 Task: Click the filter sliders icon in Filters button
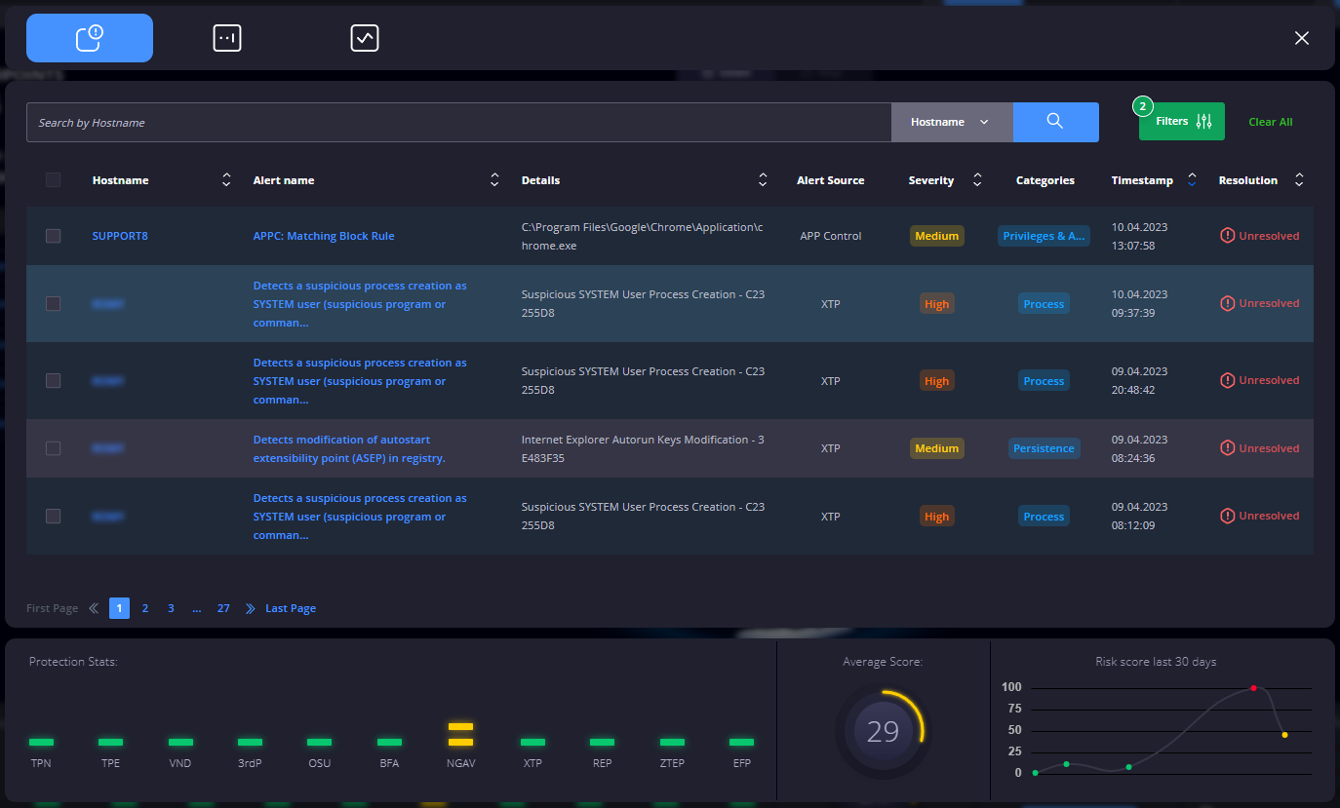1203,122
